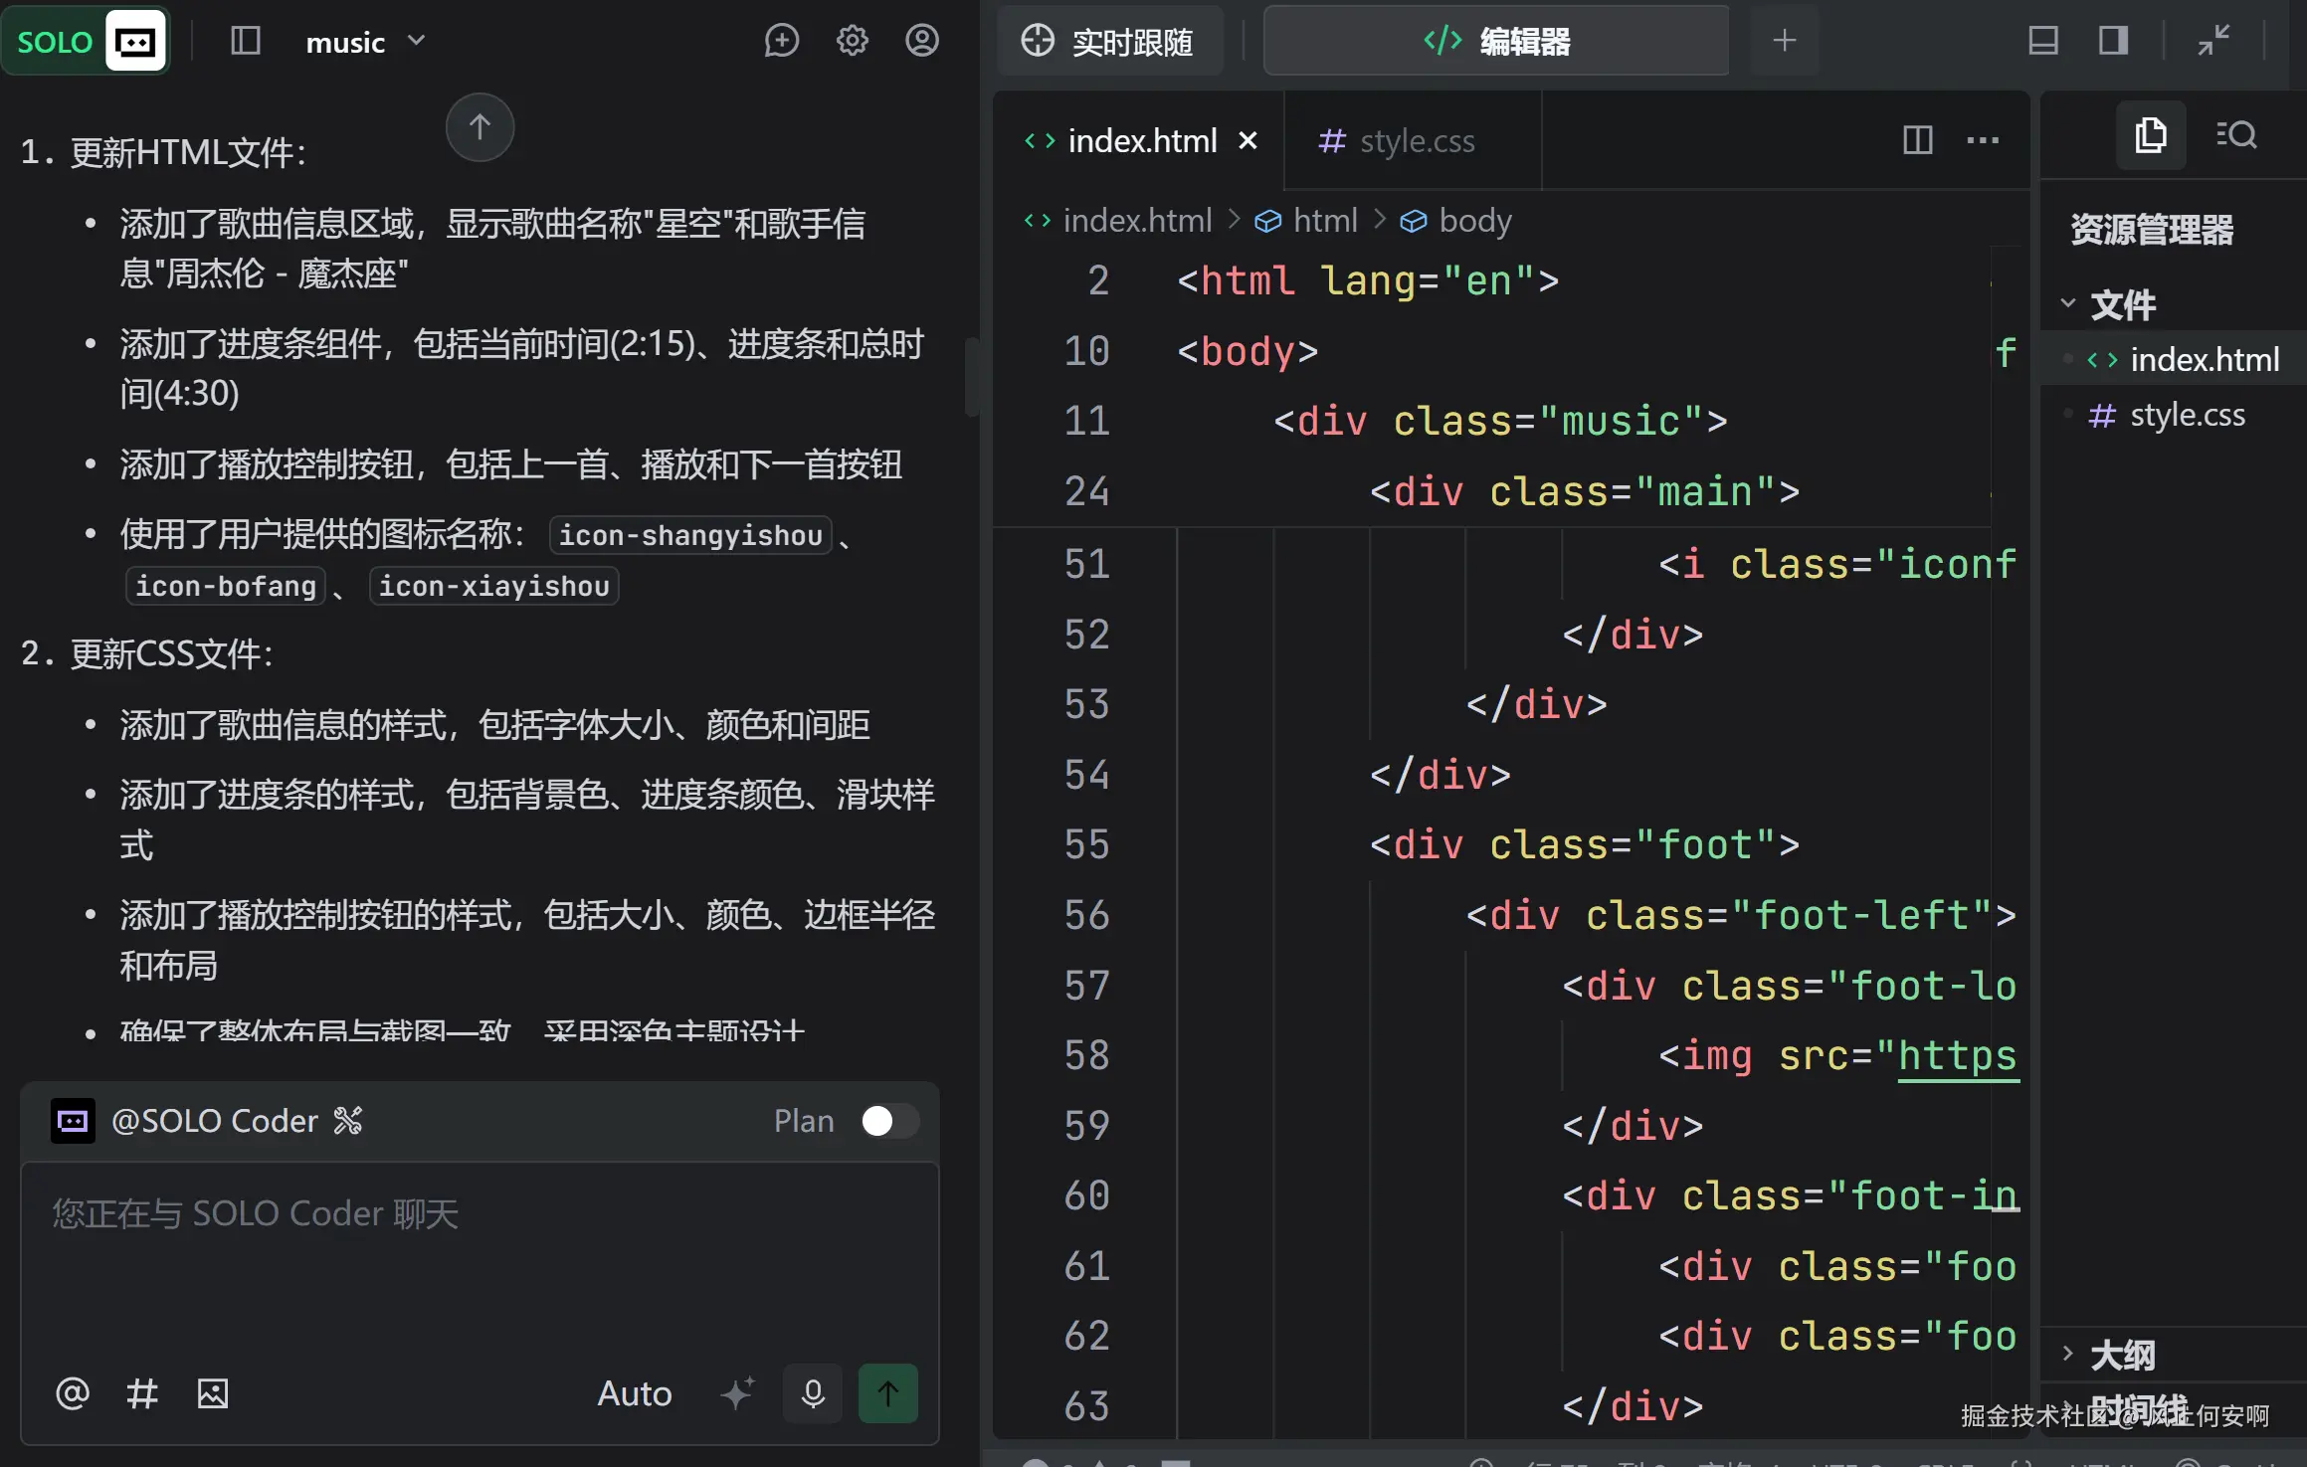Open the user account profile
The height and width of the screenshot is (1467, 2307).
coord(922,41)
